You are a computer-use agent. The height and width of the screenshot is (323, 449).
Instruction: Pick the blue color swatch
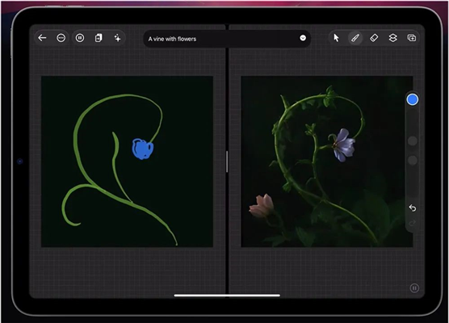click(413, 99)
